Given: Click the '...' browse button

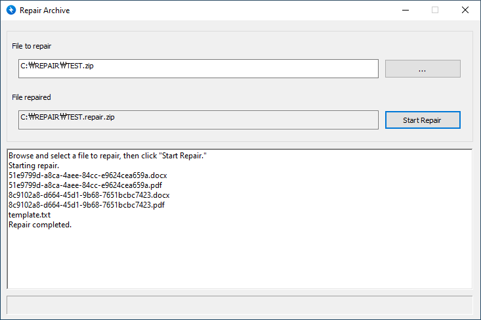Looking at the screenshot, I should pyautogui.click(x=422, y=69).
